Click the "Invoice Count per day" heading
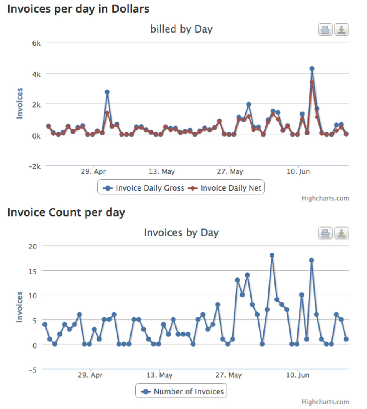 [66, 212]
